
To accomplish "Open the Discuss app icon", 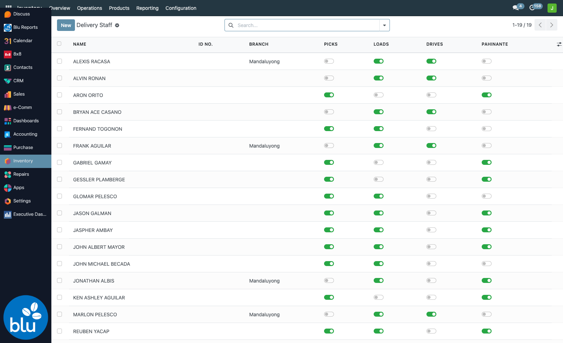I will pyautogui.click(x=8, y=14).
